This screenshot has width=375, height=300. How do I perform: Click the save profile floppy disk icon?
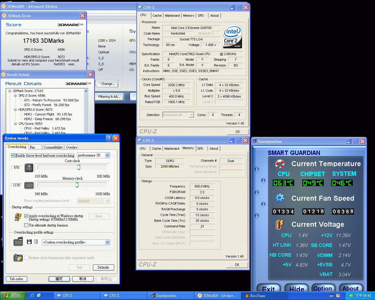pos(29,242)
